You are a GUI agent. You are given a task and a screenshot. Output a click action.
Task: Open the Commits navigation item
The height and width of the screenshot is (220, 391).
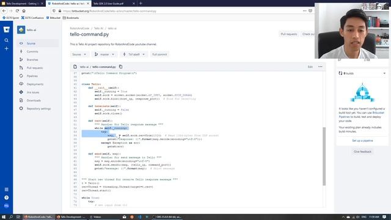(x=38, y=51)
